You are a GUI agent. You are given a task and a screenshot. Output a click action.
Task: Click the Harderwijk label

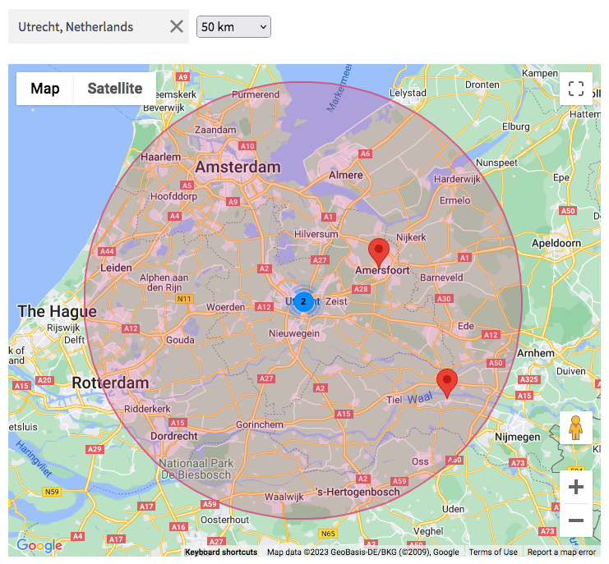(x=457, y=179)
